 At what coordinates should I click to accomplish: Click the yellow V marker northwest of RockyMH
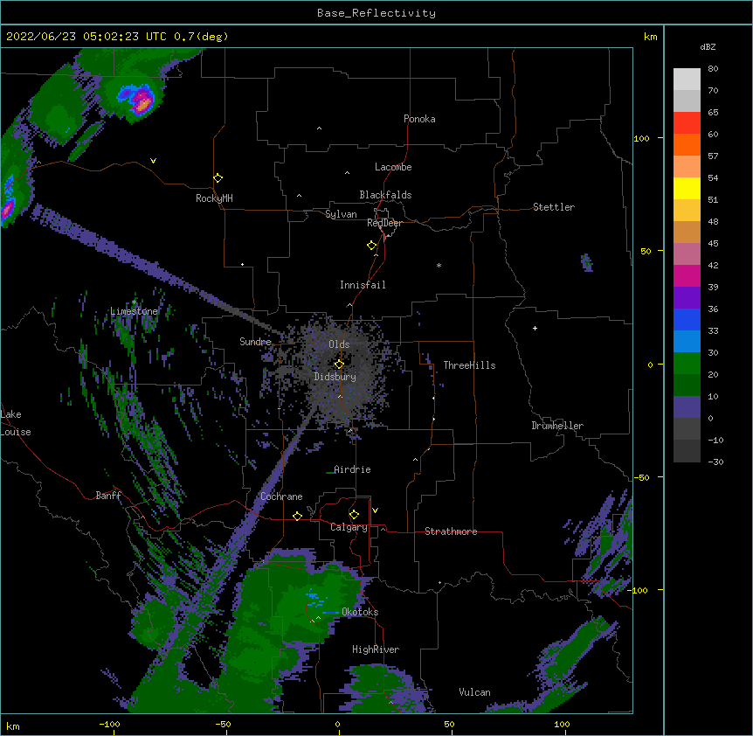point(153,161)
